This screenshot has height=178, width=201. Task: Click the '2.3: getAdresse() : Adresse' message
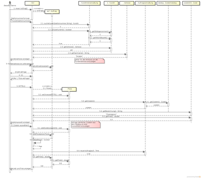coord(71,47)
